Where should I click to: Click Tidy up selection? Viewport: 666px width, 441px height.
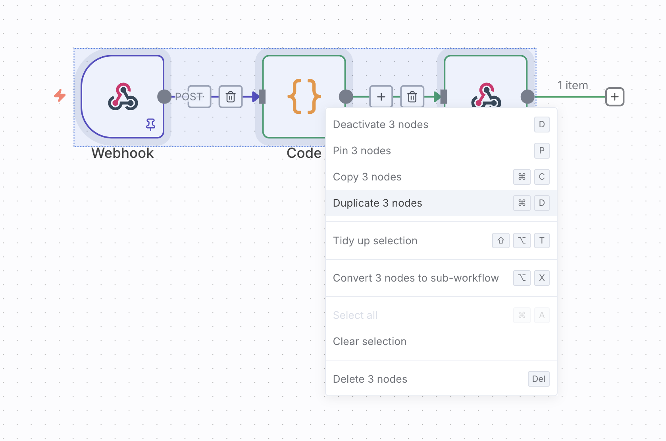tap(375, 241)
